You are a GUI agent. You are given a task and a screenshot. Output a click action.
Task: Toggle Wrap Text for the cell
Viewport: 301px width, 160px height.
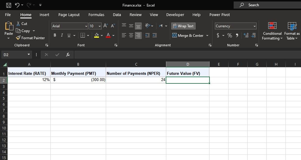click(x=183, y=26)
